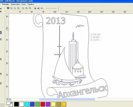
Task: Click the ruler origin corner button
Action: 7,12
